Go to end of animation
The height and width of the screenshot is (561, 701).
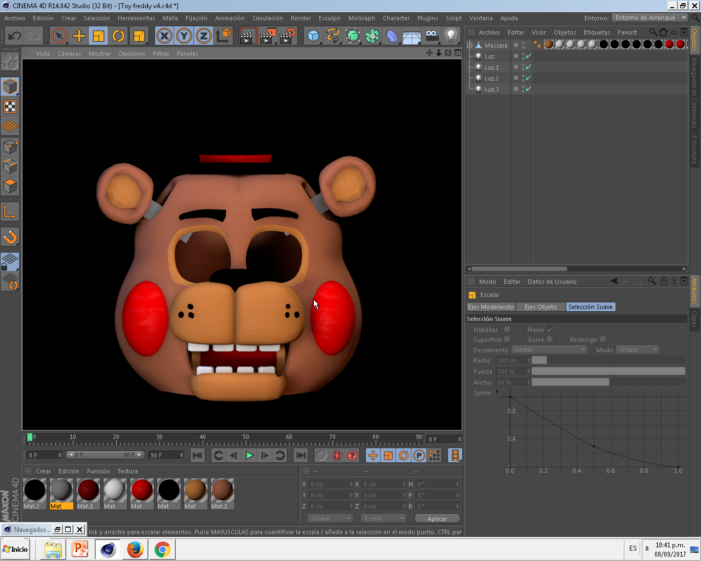point(301,455)
